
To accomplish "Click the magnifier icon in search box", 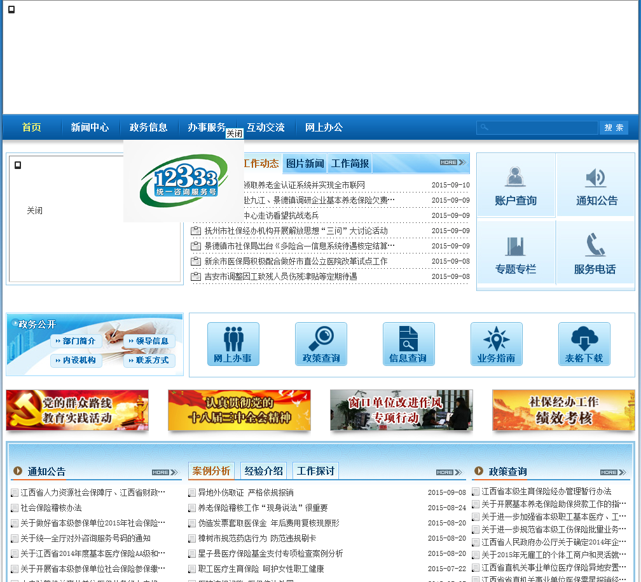I will (484, 128).
